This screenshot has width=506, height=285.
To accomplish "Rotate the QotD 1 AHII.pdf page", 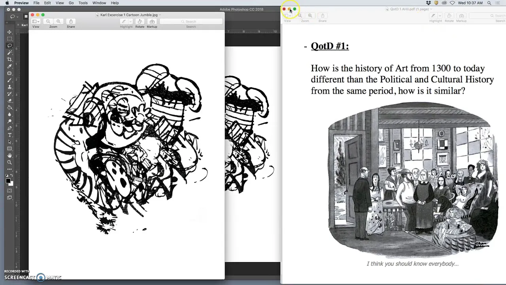I will click(x=449, y=15).
